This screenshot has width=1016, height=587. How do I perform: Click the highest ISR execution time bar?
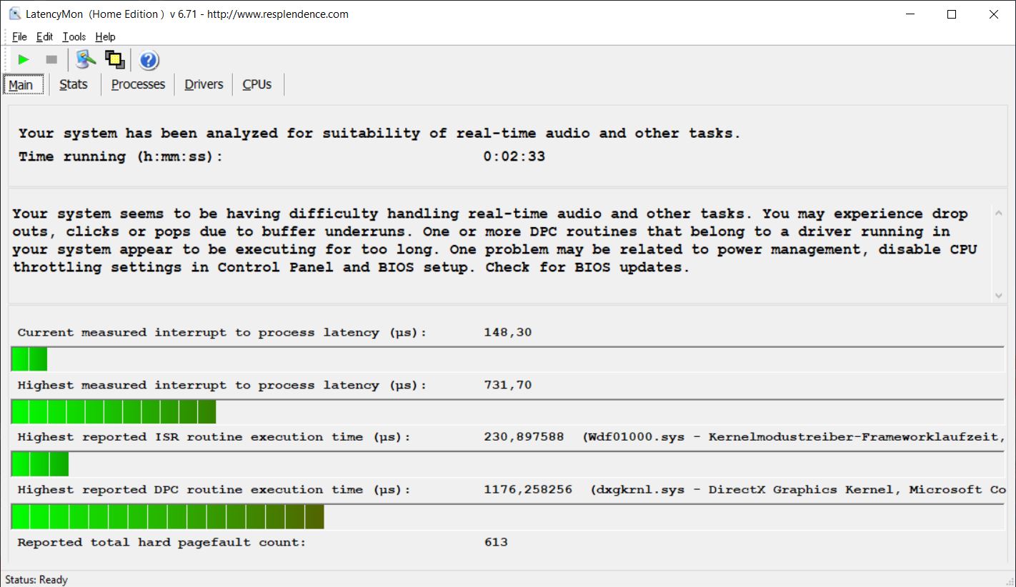(508, 463)
